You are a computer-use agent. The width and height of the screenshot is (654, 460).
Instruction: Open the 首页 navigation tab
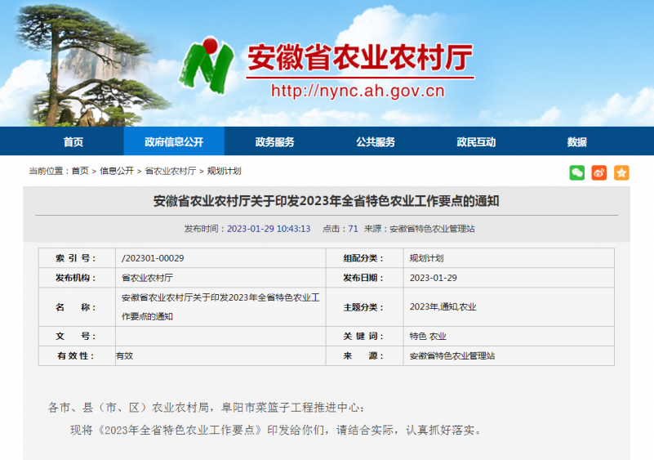pos(73,142)
